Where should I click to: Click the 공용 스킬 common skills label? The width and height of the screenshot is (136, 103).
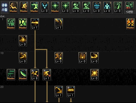[4, 7]
